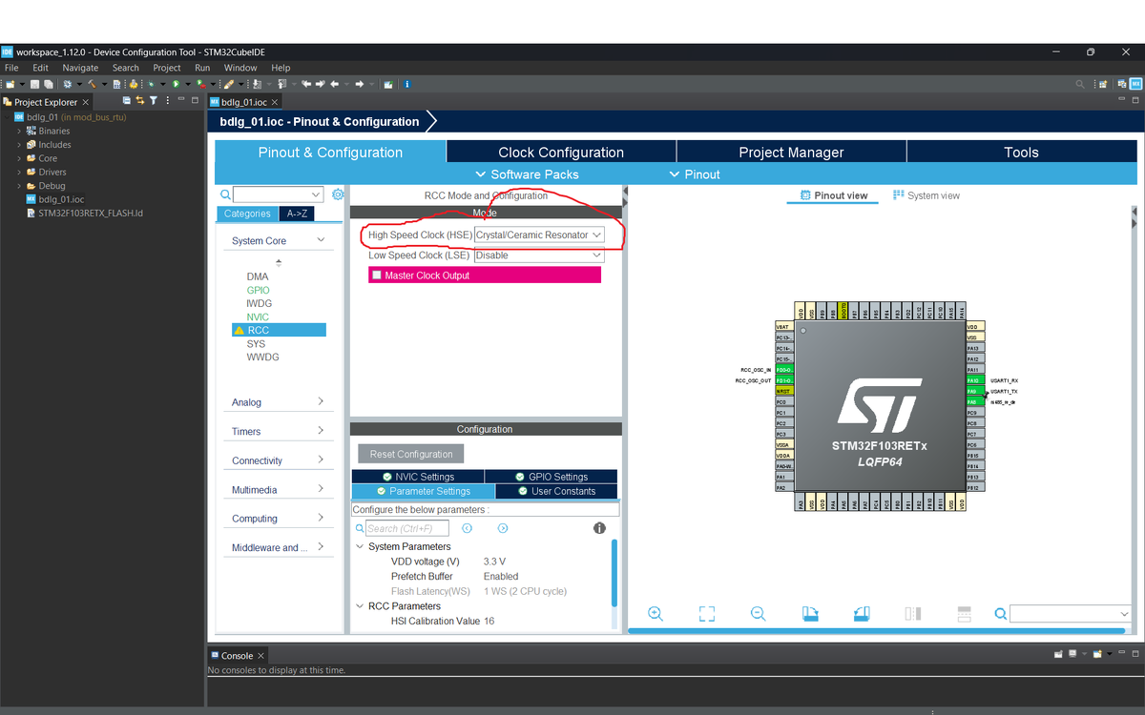Click the fit-to-screen pinout icon
This screenshot has width=1145, height=715.
click(706, 614)
